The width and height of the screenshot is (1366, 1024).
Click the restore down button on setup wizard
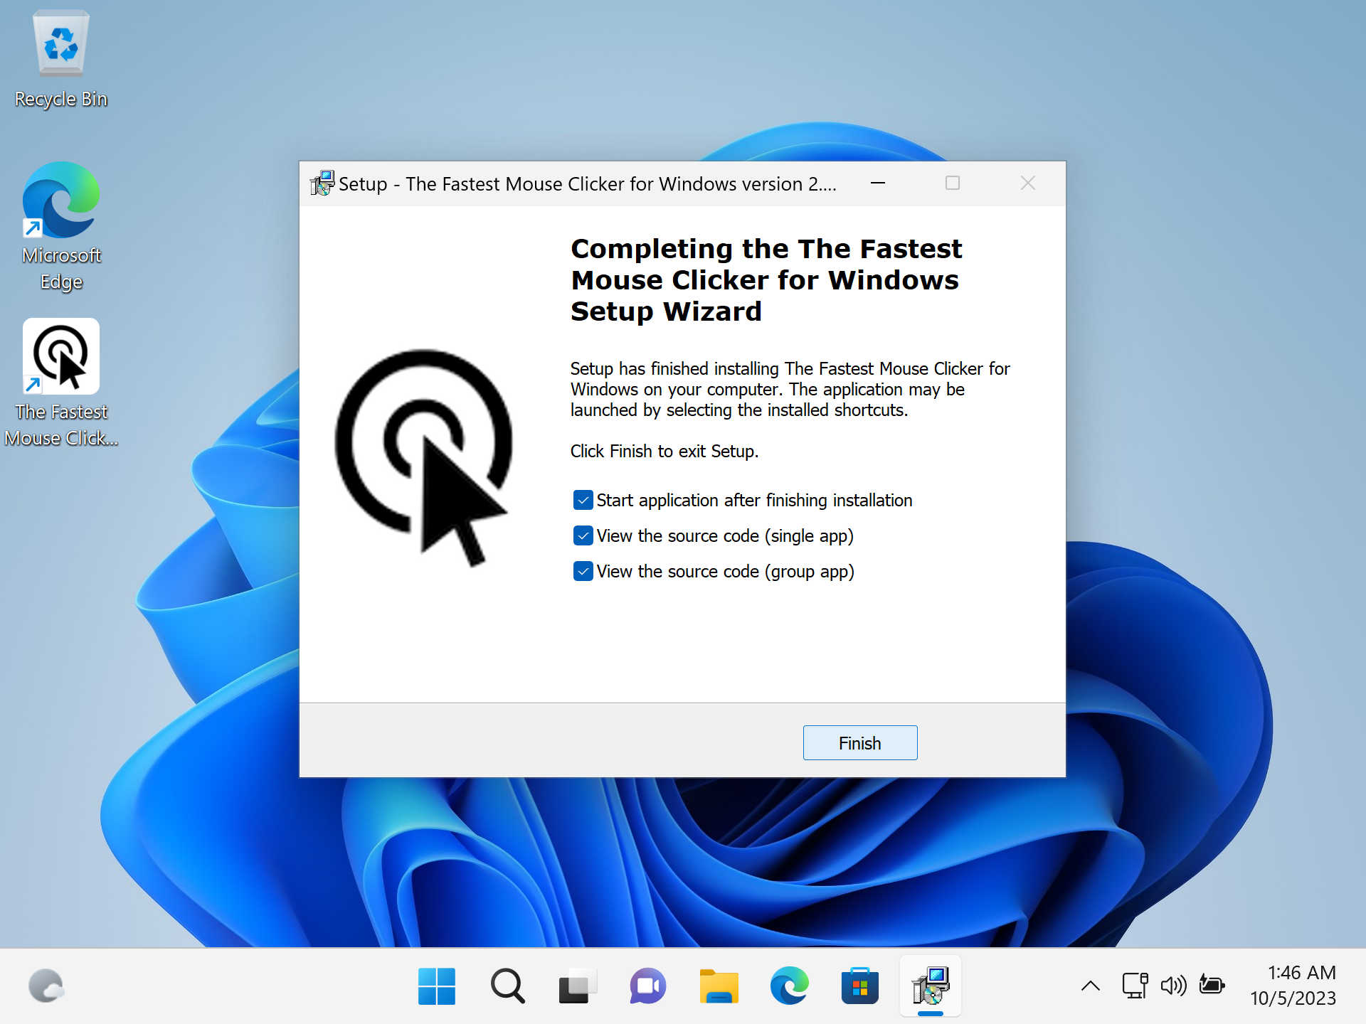[952, 183]
